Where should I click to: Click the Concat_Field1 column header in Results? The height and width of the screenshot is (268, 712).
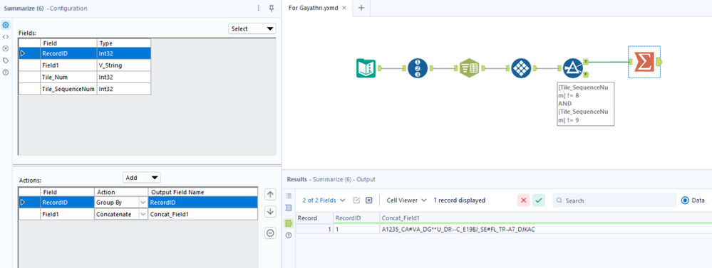pos(546,218)
